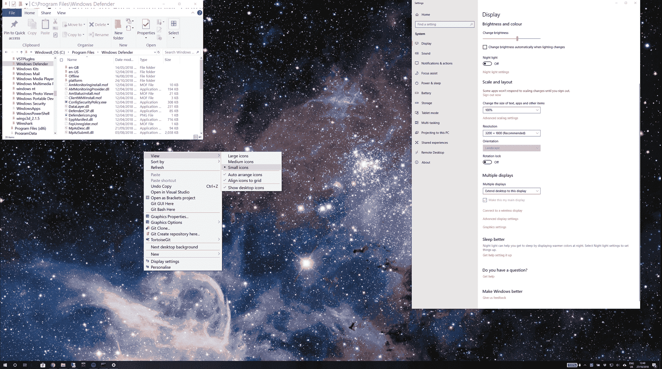Toggle Rotation lock switch

[487, 162]
